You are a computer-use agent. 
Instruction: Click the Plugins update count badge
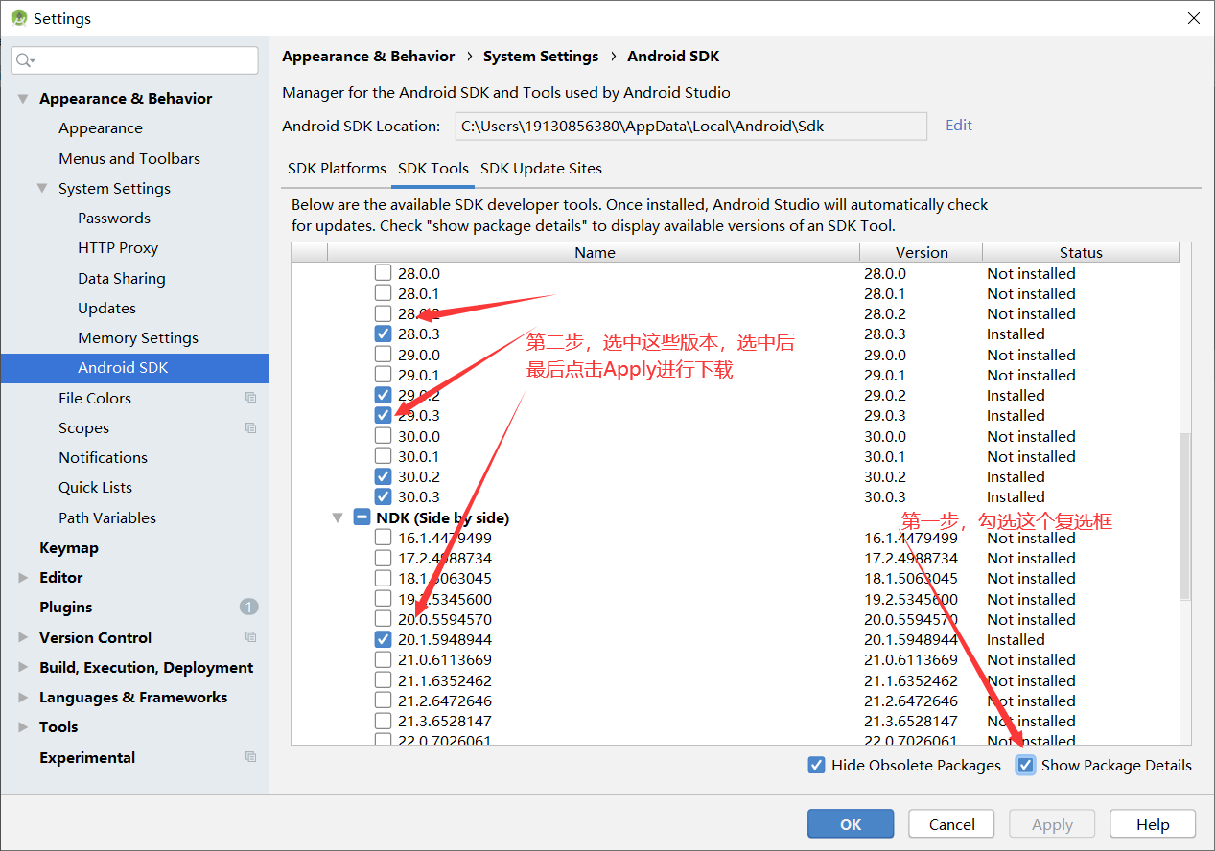tap(248, 607)
